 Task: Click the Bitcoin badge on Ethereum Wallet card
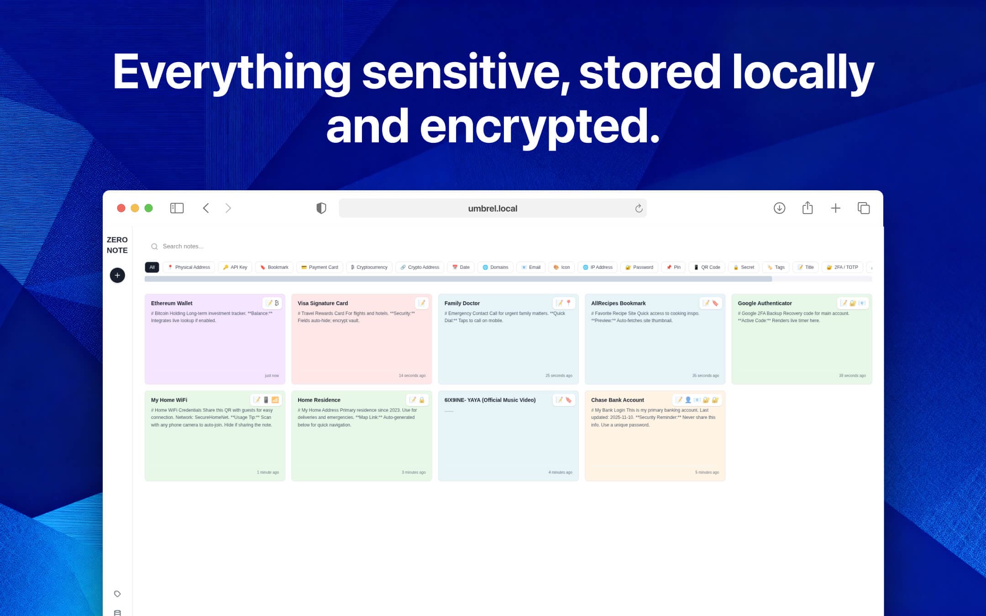(277, 303)
